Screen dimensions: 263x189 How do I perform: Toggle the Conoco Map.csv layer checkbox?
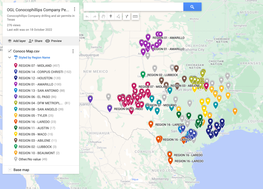click(10, 51)
